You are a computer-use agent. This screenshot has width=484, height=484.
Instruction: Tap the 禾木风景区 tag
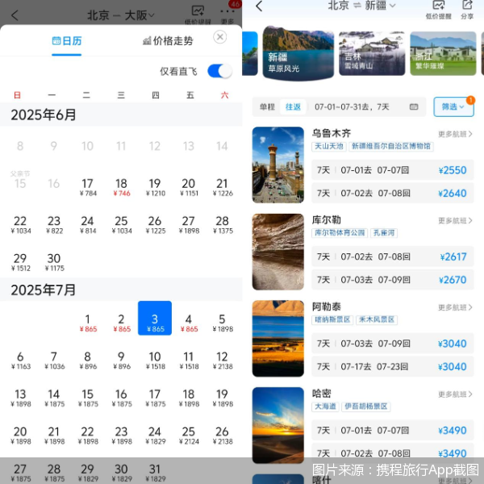click(x=377, y=319)
